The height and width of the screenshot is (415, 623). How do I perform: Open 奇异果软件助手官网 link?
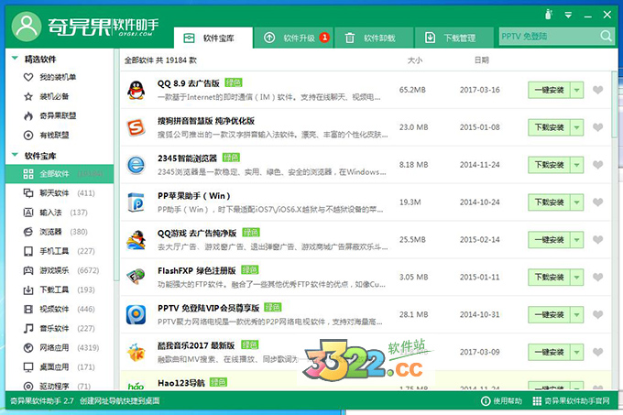(x=571, y=401)
